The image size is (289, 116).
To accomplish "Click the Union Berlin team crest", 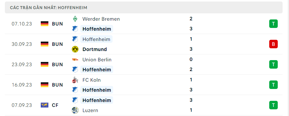I will 75,60.
